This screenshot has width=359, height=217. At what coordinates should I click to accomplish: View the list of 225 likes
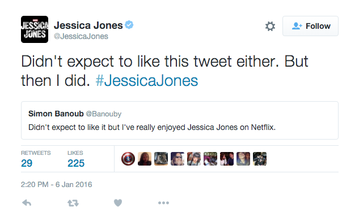pos(76,159)
